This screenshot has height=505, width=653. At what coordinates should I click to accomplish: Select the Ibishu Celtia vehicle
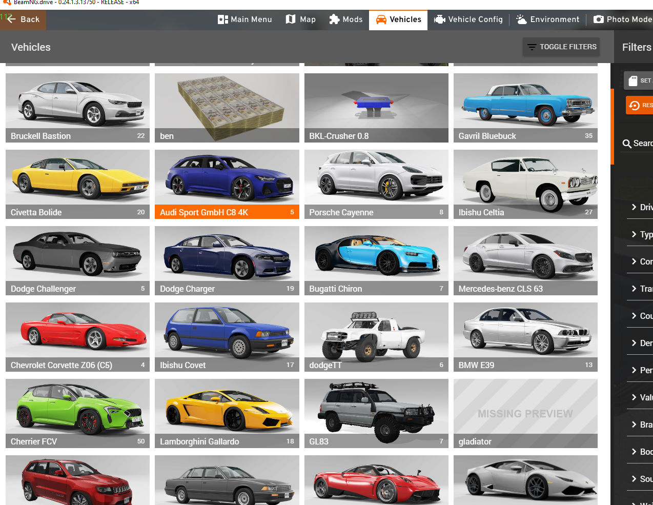point(525,184)
